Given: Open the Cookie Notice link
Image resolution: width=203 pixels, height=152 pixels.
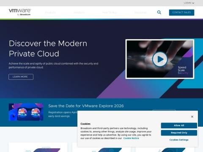Looking at the screenshot, I should click(x=131, y=138).
